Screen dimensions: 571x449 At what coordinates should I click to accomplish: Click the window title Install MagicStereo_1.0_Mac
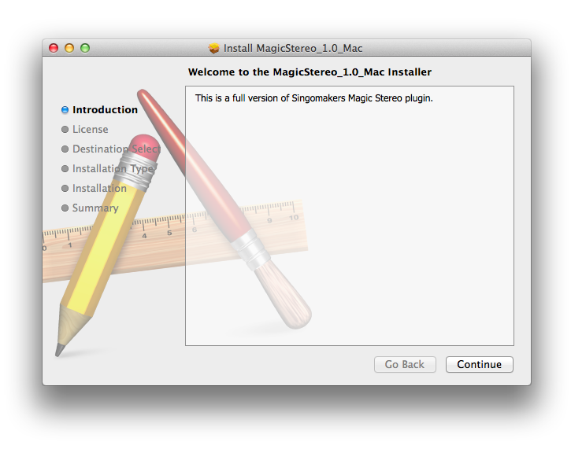(293, 48)
